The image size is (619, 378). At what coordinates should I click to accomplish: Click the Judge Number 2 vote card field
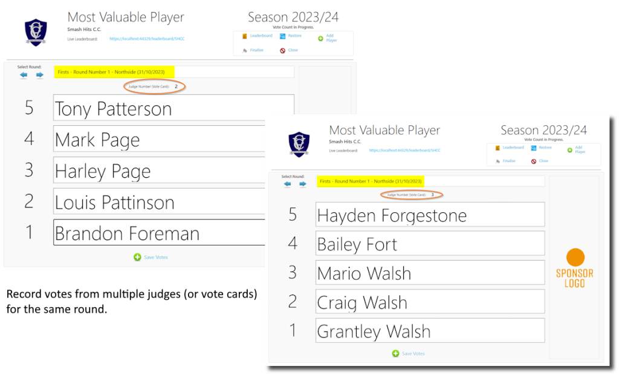pos(154,86)
